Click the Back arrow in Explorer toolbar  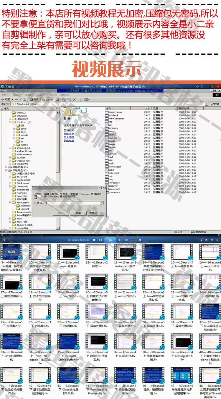pos(6,99)
